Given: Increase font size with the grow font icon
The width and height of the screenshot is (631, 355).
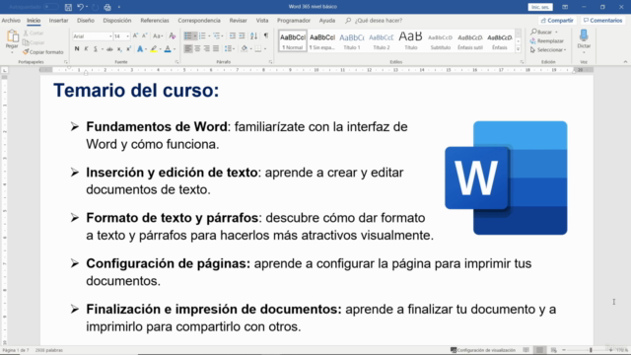Looking at the screenshot, I should [x=136, y=35].
